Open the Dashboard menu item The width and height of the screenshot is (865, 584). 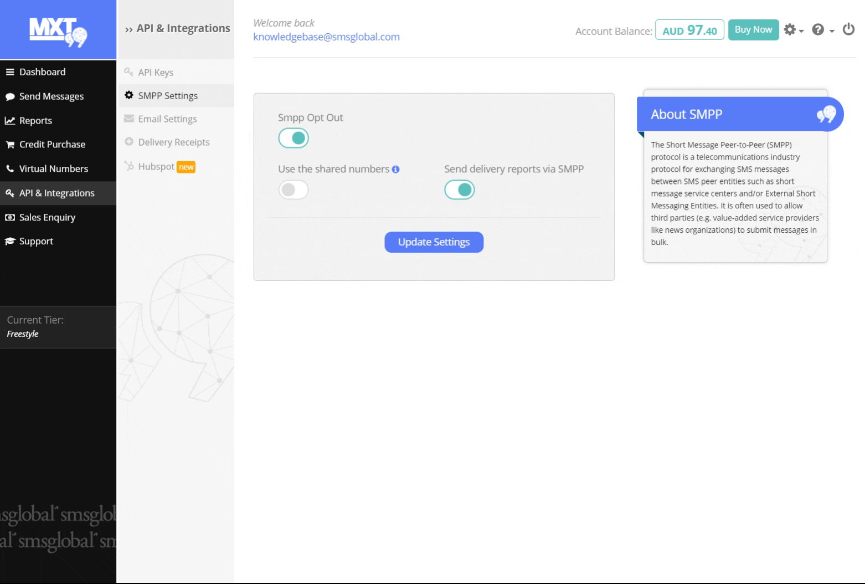(x=42, y=72)
